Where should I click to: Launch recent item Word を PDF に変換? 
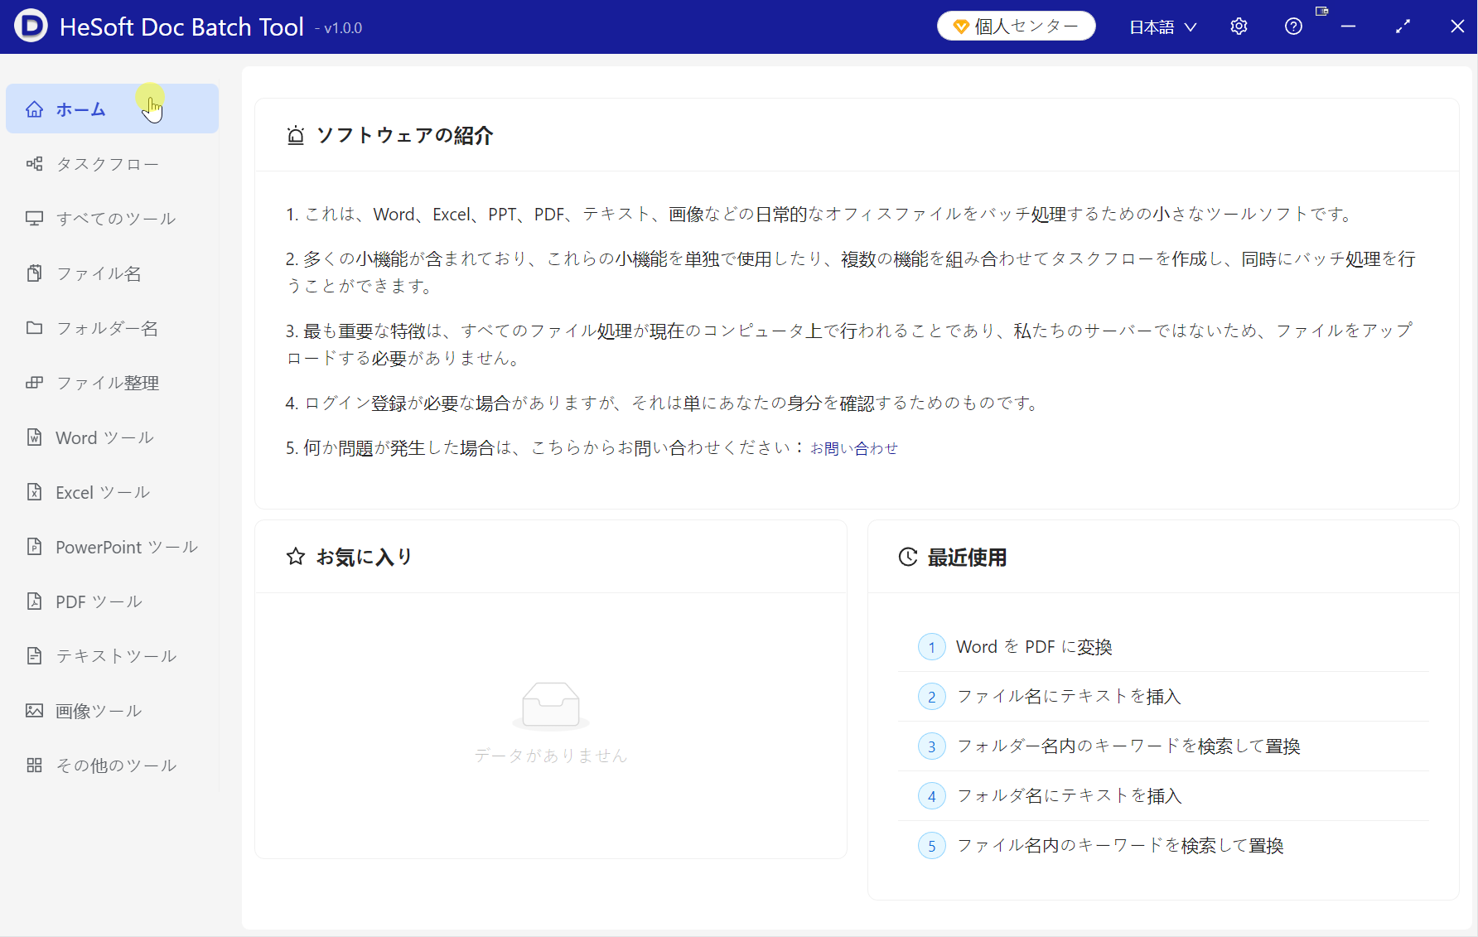tap(1033, 647)
